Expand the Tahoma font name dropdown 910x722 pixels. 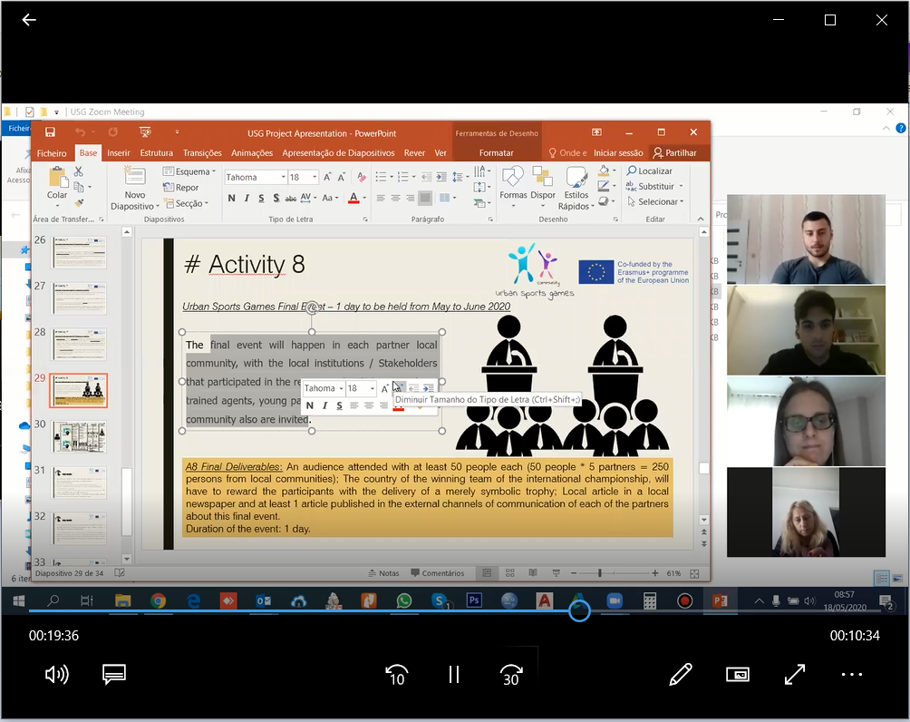point(283,178)
